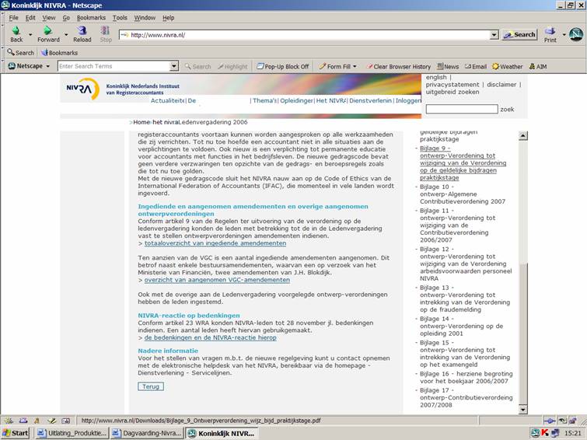Print the page with the Print icon
Viewport: 587px width, 440px height.
(x=550, y=30)
